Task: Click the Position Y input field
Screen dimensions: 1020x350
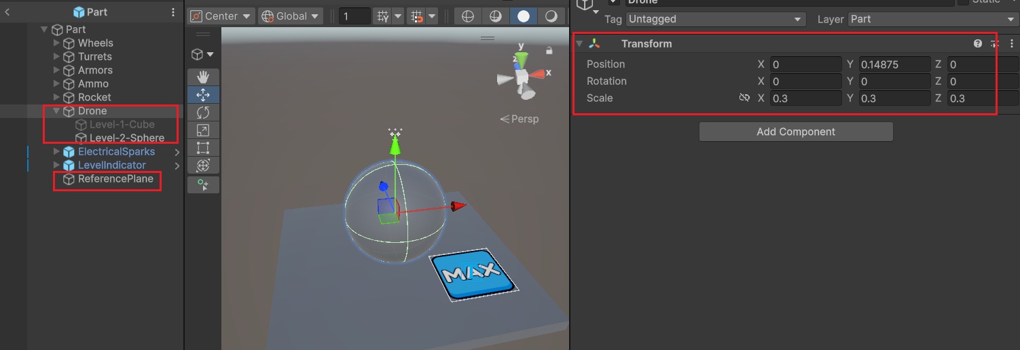Action: [894, 64]
